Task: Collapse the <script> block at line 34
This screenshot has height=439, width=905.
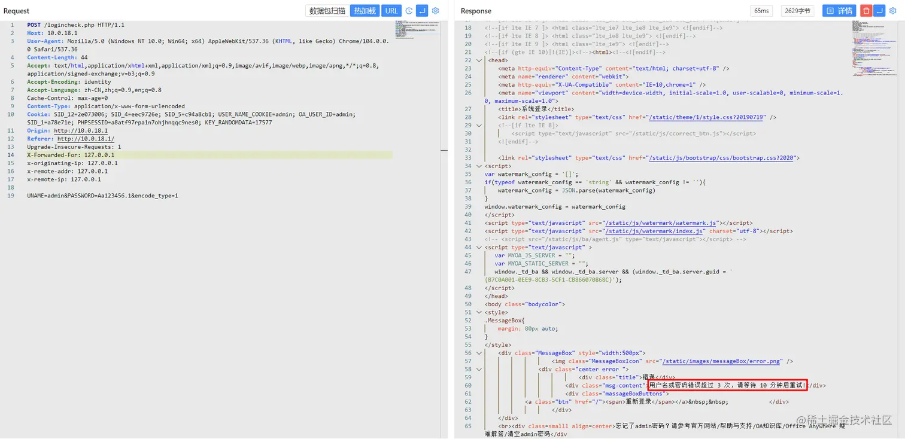Action: (479, 166)
